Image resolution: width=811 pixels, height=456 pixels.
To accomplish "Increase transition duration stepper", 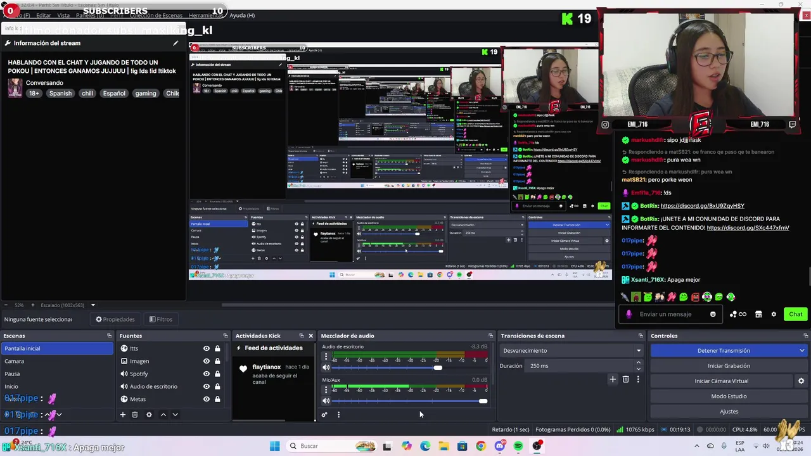I will pyautogui.click(x=638, y=362).
